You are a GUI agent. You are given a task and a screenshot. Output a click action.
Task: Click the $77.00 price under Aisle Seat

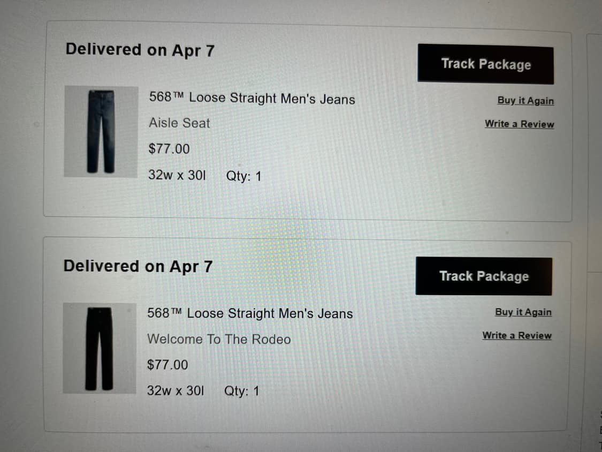169,149
